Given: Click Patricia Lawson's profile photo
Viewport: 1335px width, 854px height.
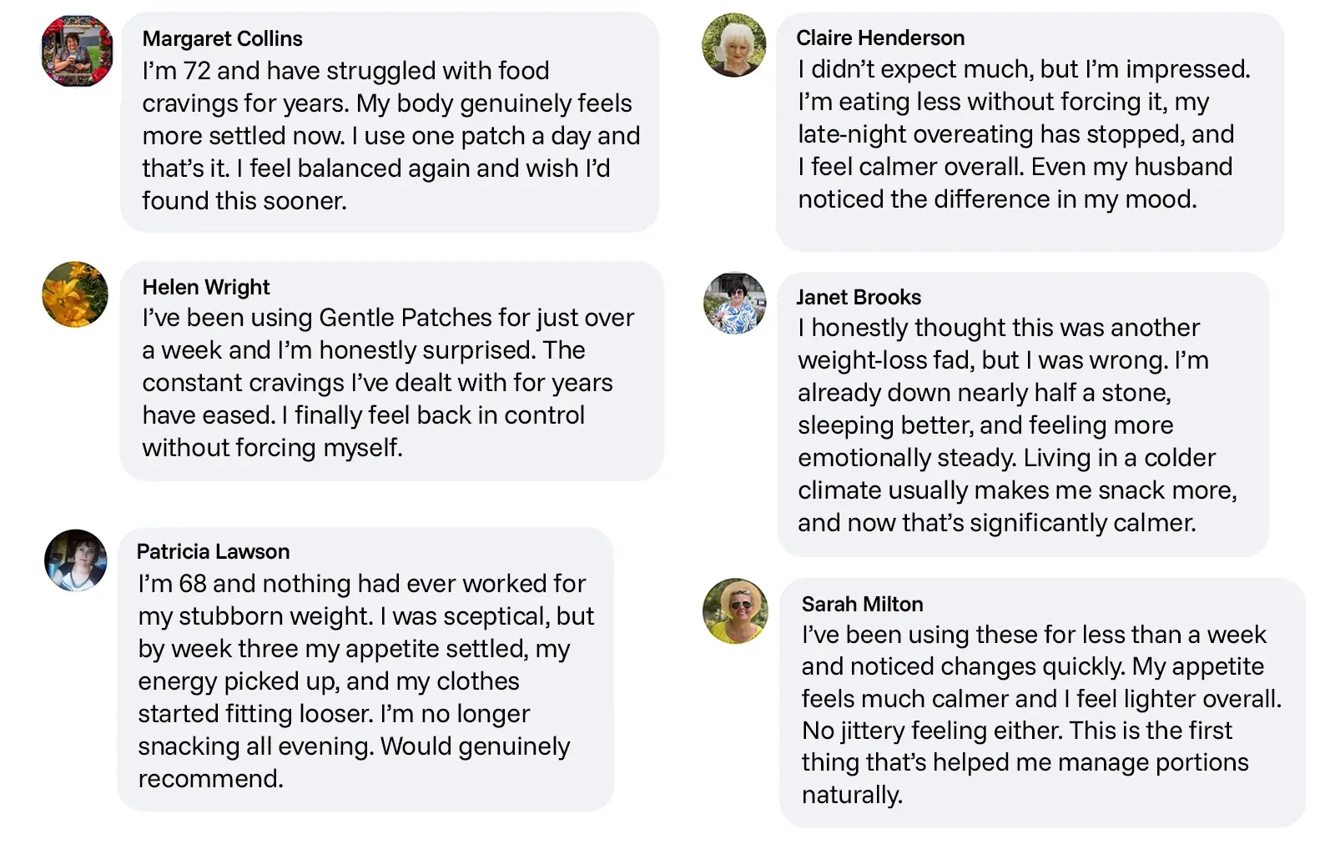Looking at the screenshot, I should click(x=76, y=560).
